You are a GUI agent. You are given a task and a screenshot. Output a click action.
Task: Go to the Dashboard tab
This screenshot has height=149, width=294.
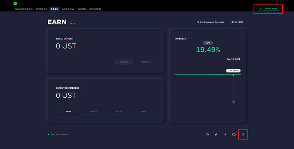pos(24,9)
